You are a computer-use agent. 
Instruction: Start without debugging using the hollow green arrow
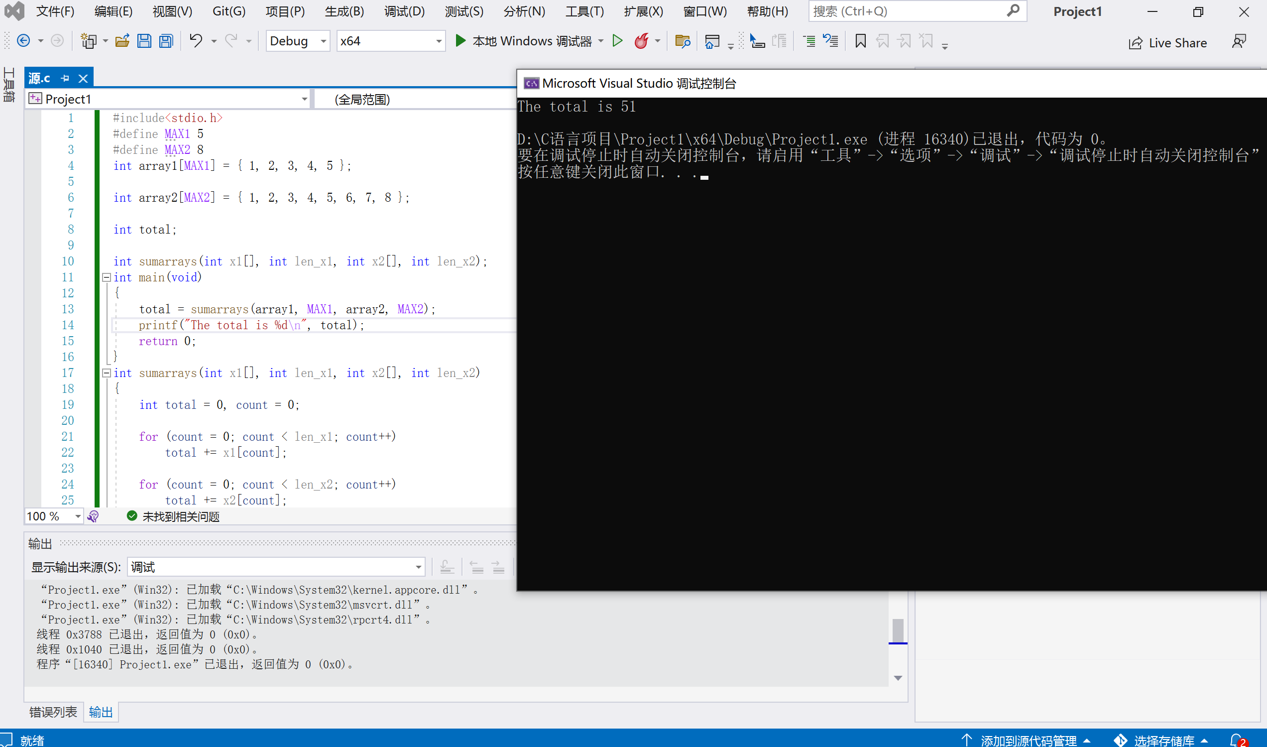617,41
